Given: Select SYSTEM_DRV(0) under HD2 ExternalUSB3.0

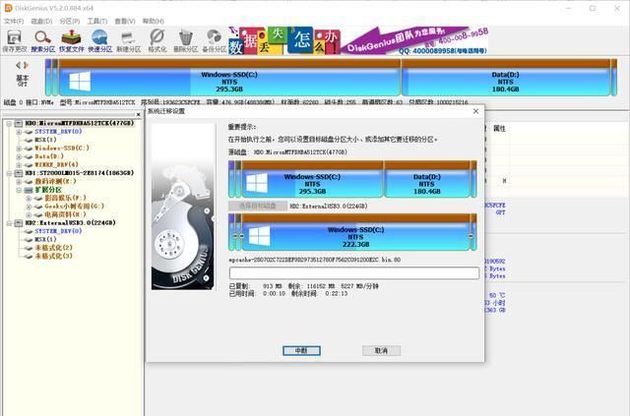Looking at the screenshot, I should [58, 231].
